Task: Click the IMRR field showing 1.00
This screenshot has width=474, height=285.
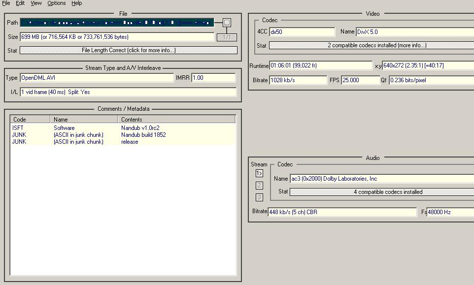Action: (x=213, y=78)
